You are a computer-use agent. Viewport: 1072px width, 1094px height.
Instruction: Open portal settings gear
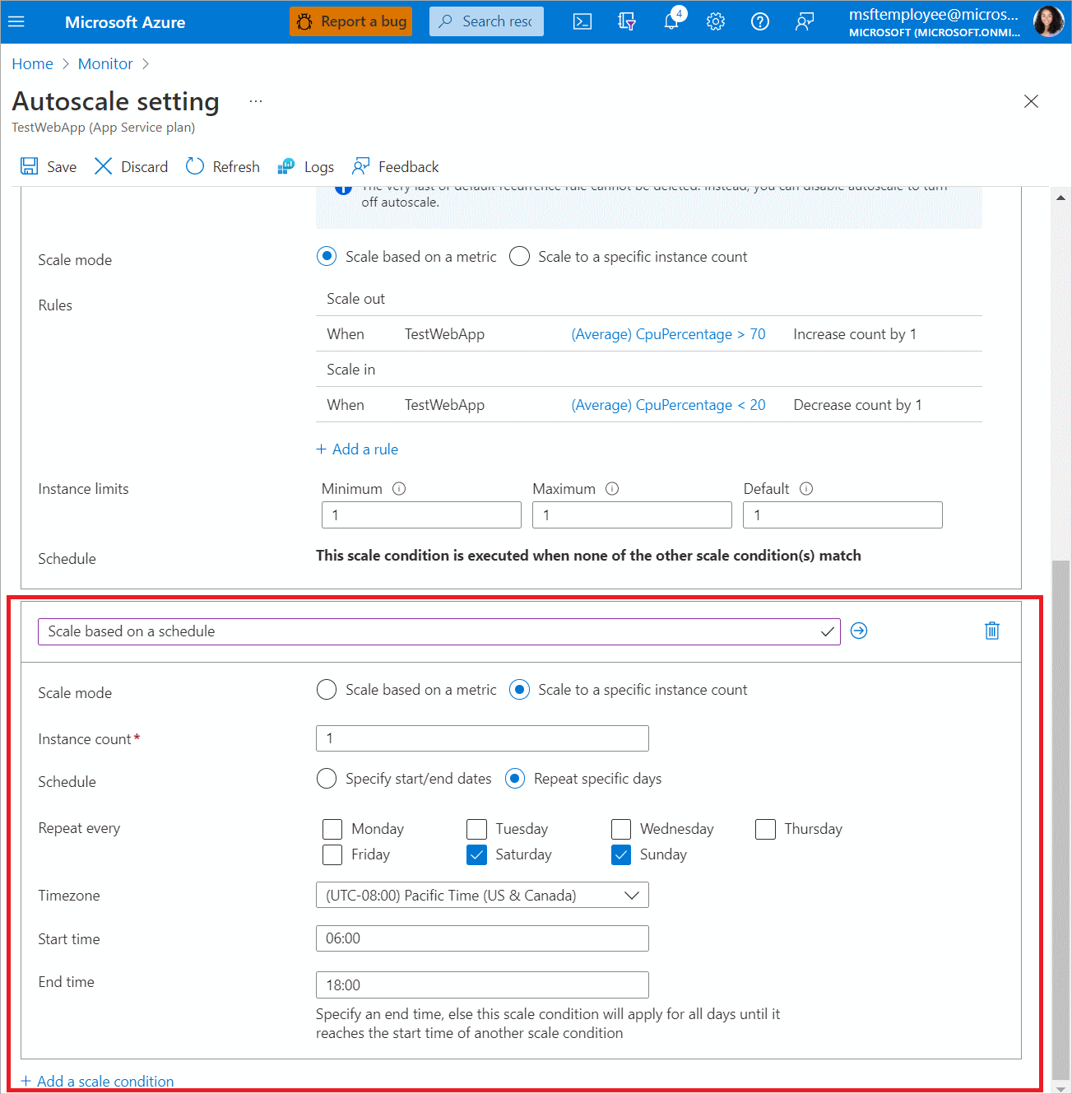pos(716,21)
